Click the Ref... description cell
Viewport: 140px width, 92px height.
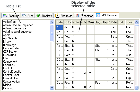pos(130,83)
